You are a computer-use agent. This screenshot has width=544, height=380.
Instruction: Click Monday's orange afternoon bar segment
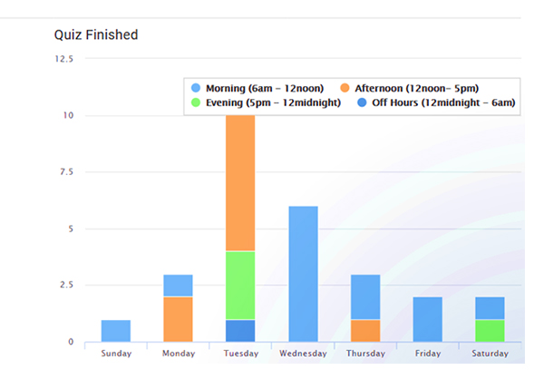pyautogui.click(x=179, y=319)
